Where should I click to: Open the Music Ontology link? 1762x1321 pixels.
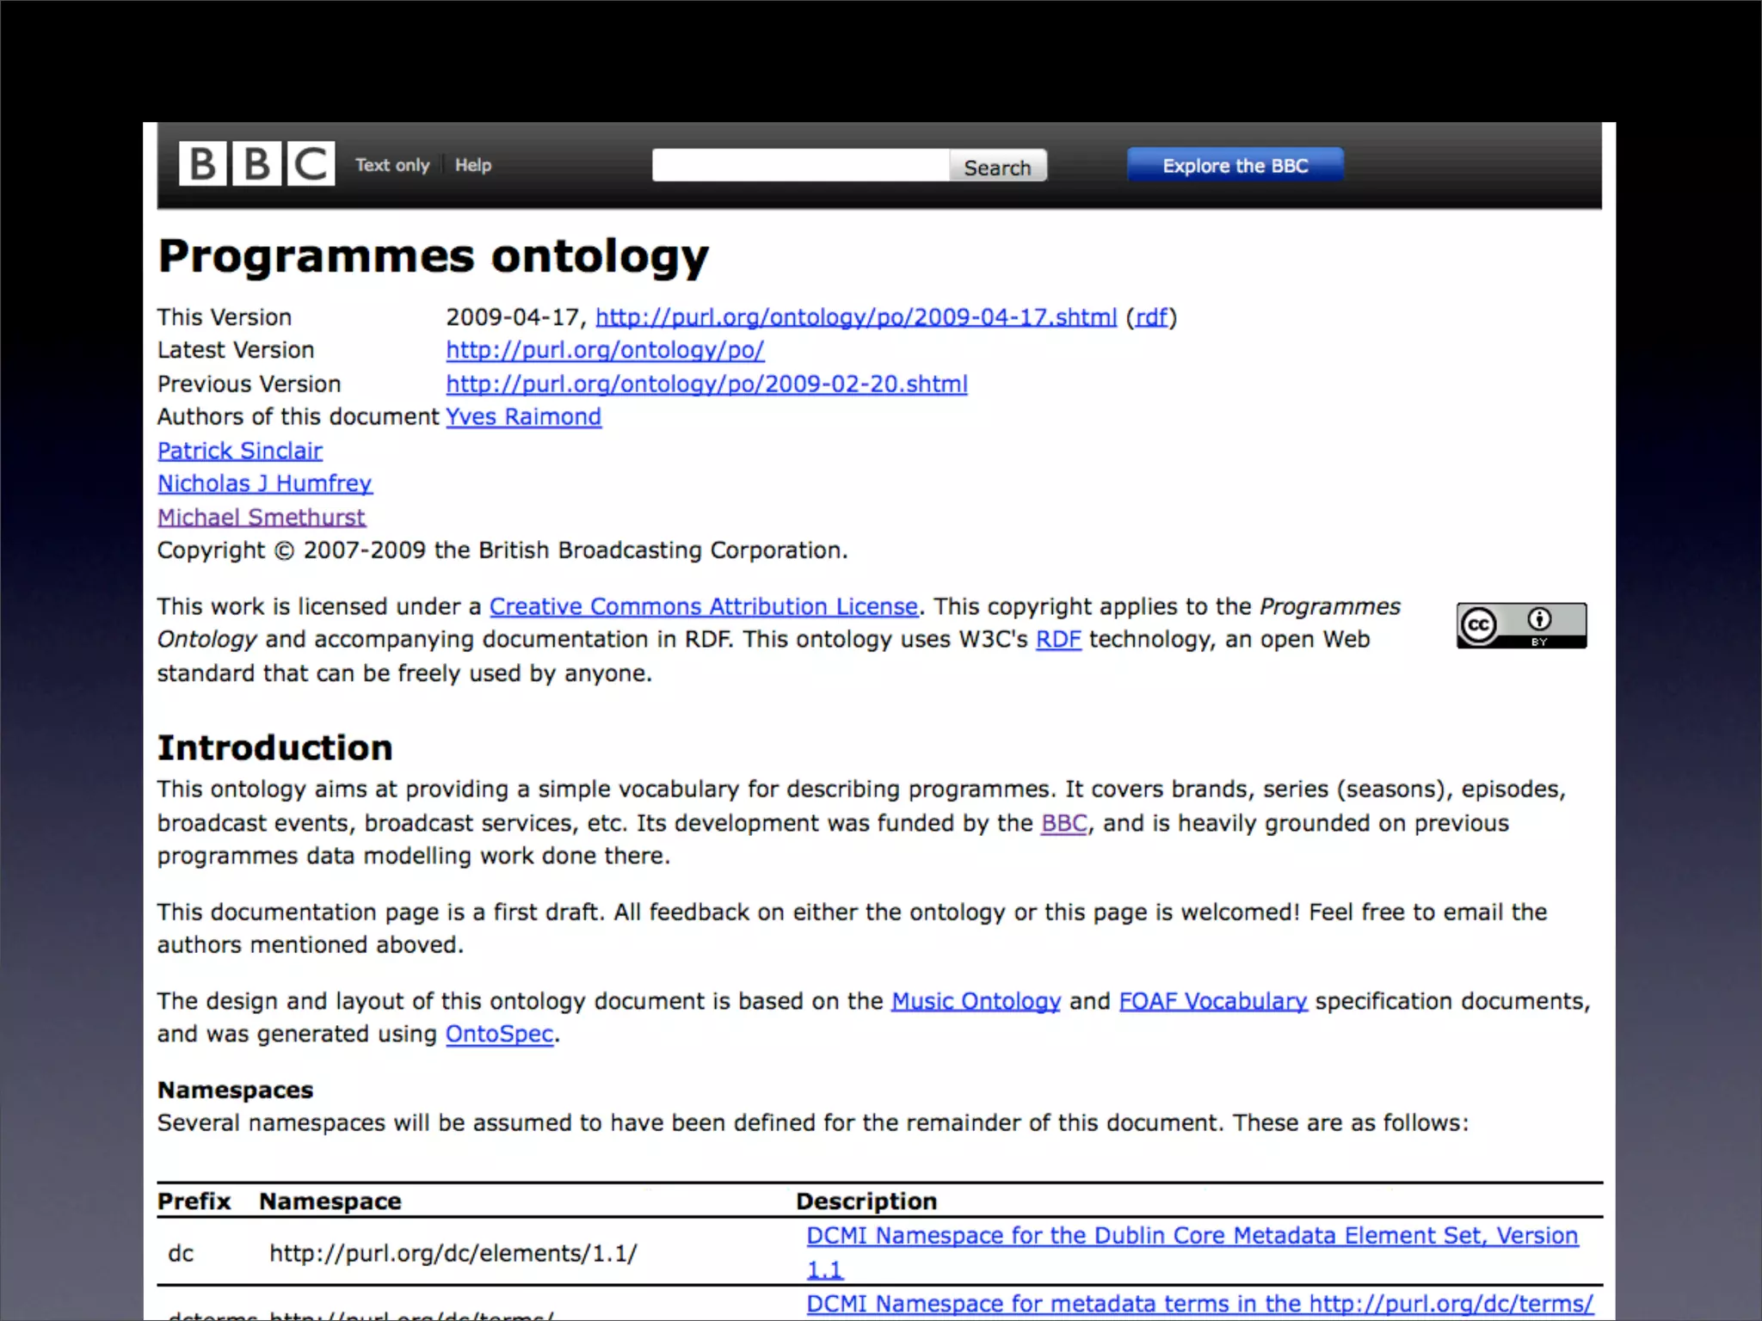coord(976,1001)
